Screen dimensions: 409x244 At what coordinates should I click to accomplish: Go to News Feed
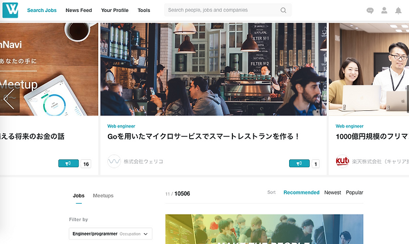point(79,10)
